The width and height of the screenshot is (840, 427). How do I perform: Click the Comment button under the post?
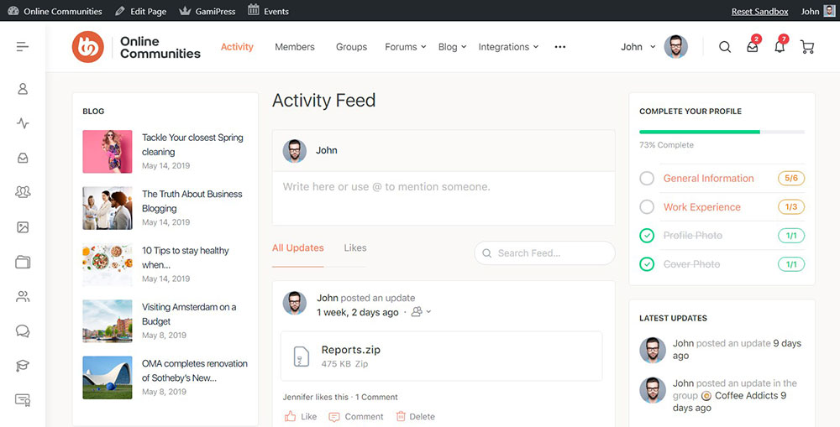click(356, 416)
